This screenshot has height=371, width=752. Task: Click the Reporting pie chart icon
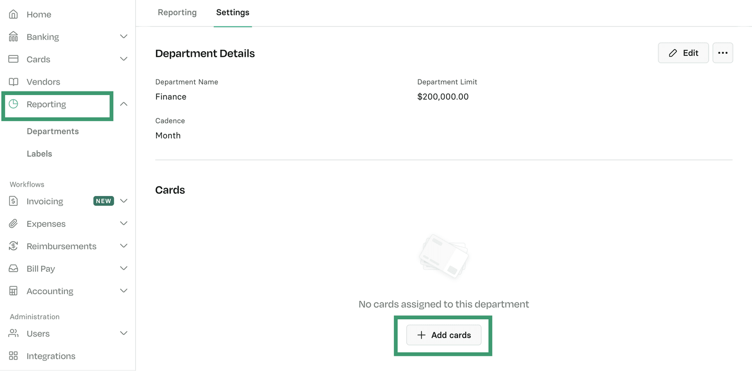(x=14, y=104)
